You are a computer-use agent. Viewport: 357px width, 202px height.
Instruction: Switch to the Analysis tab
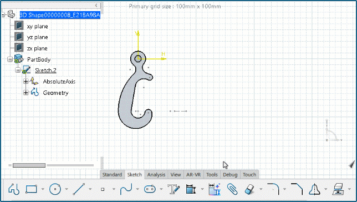(156, 175)
